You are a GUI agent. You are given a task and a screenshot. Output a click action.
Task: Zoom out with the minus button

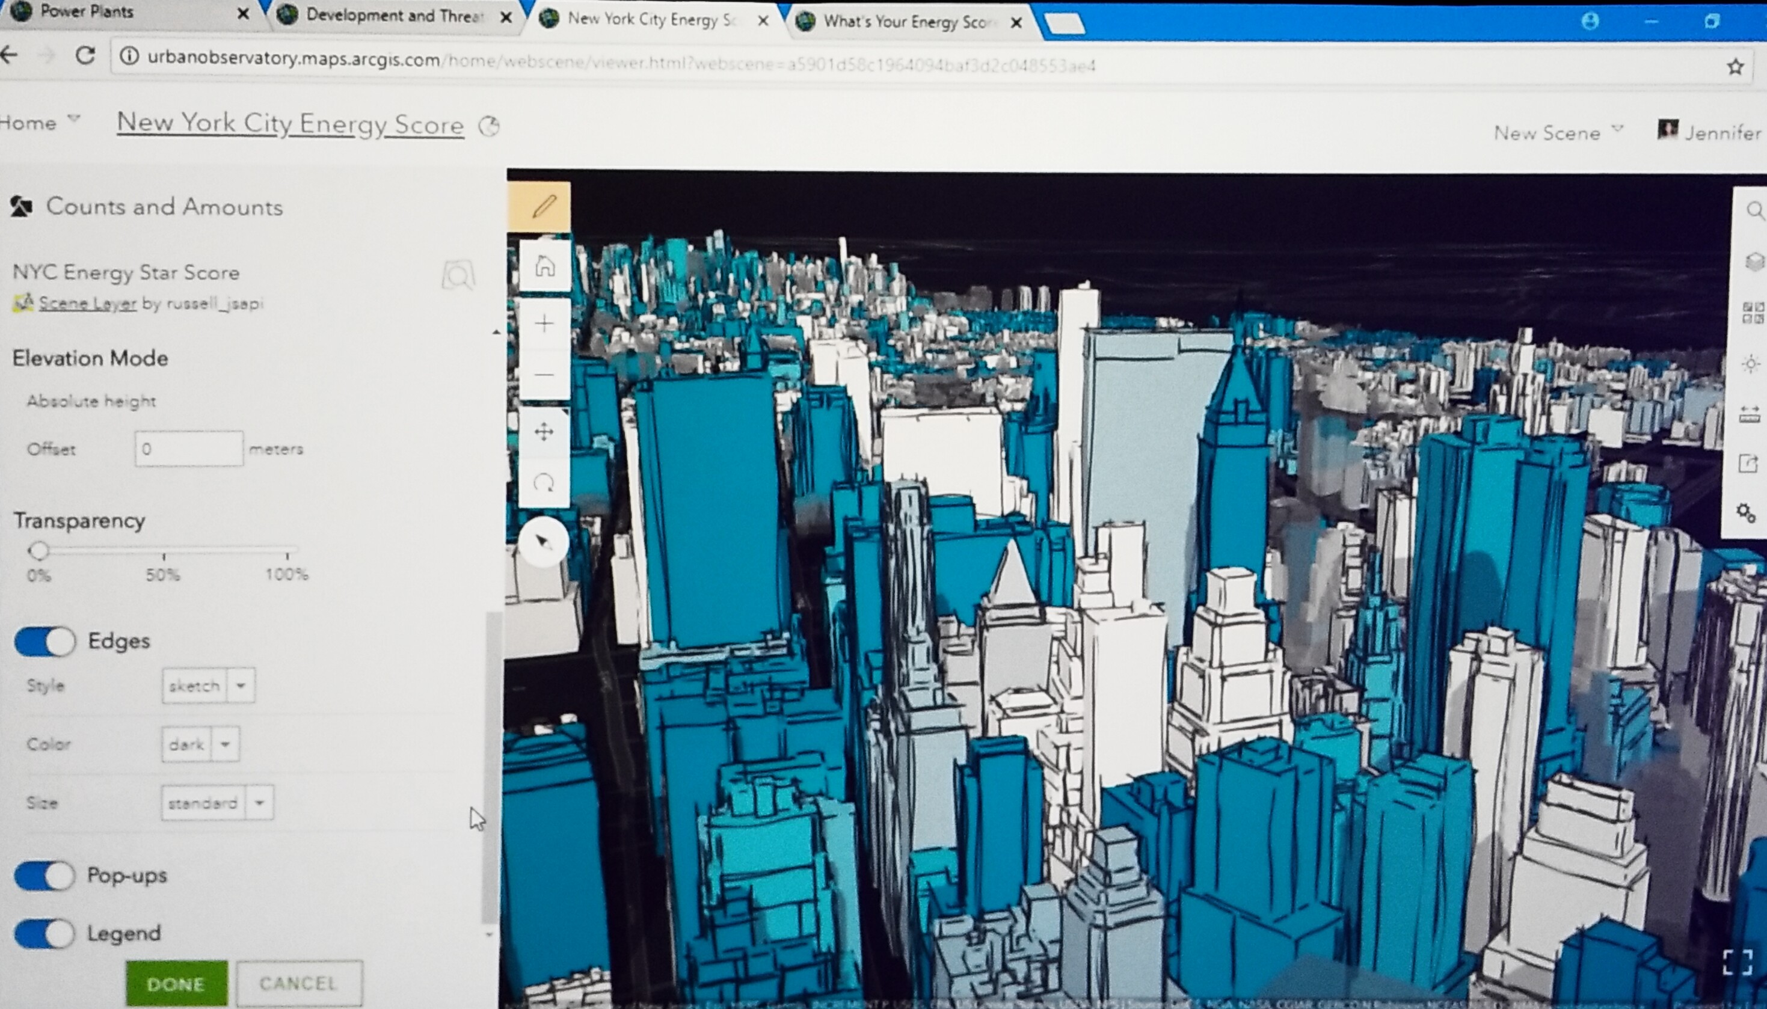point(545,375)
